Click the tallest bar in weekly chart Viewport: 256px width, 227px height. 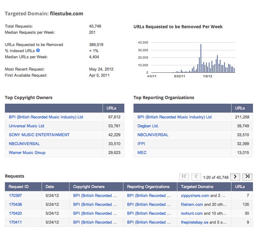coord(201,58)
